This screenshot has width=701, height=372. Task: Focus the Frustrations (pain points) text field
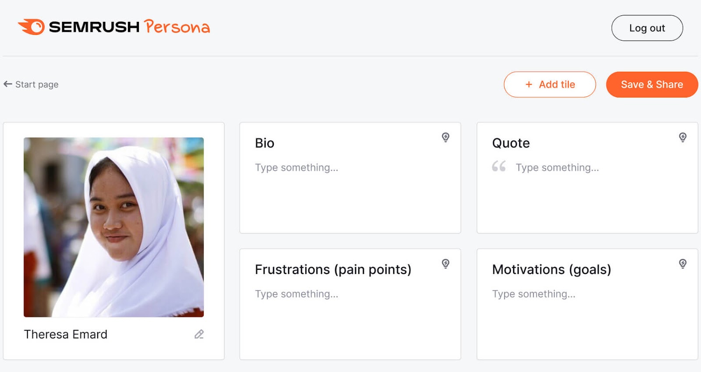tap(297, 294)
